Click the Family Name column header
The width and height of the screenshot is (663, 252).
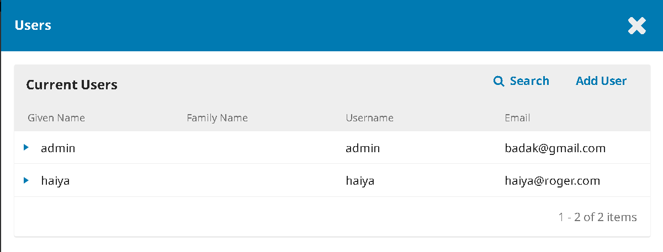pos(217,118)
